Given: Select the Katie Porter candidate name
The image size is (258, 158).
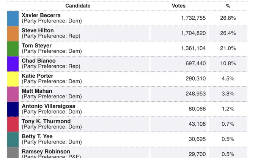Looking at the screenshot, I should click(x=37, y=76).
